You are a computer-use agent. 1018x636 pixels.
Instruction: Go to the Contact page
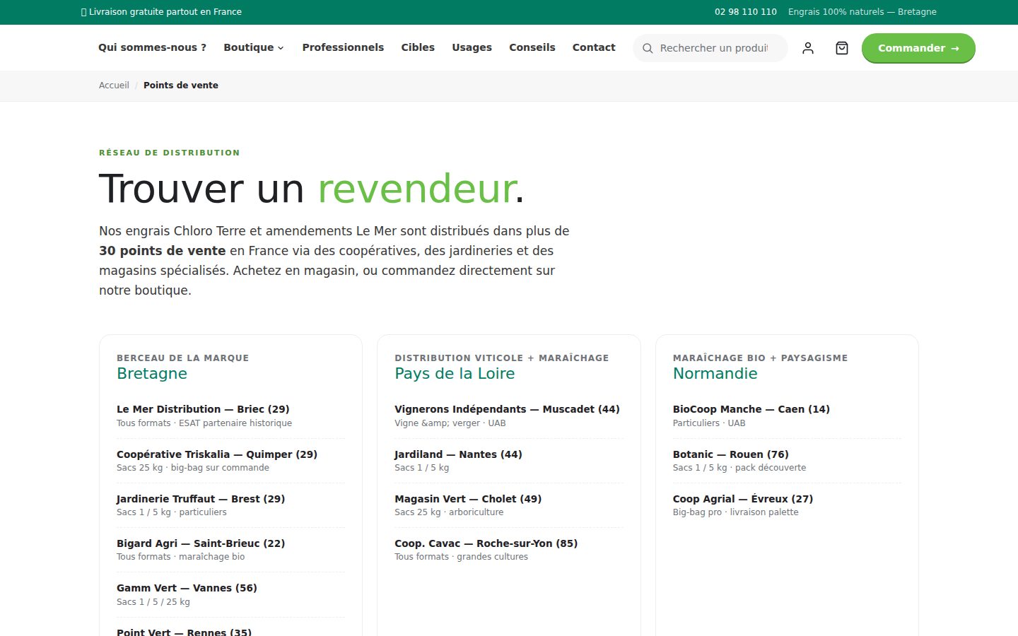pyautogui.click(x=594, y=47)
